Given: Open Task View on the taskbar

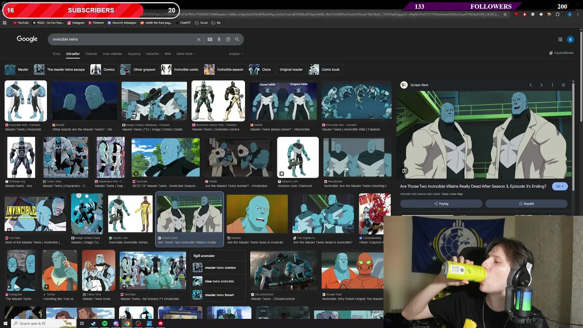Looking at the screenshot, I should coord(82,323).
